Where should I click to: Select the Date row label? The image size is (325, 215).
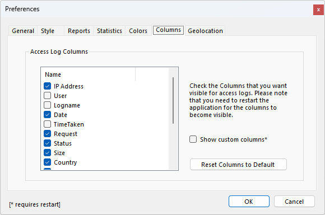[61, 115]
